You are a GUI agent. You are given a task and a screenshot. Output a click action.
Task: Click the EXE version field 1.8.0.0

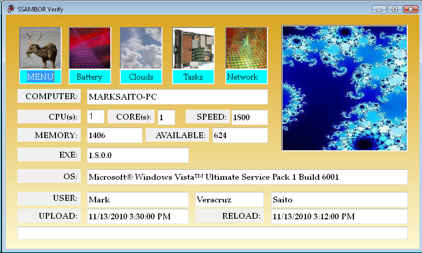click(x=137, y=155)
